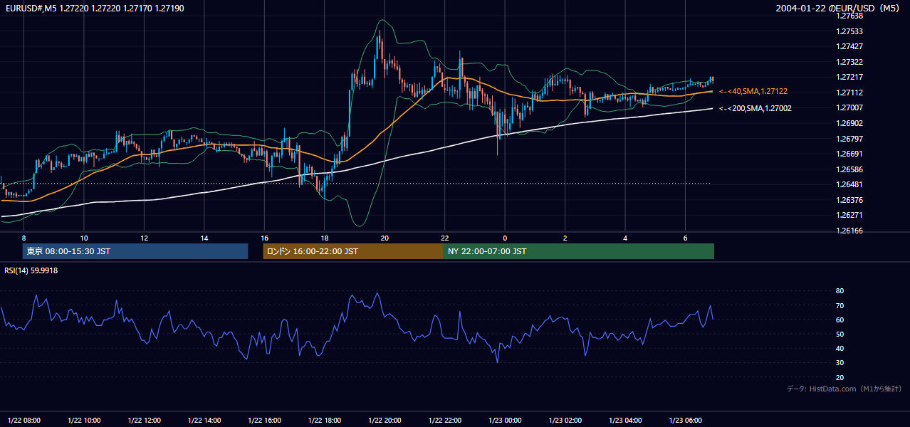Click the 1/22 10:00 time label
Image resolution: width=910 pixels, height=427 pixels.
coord(84,420)
